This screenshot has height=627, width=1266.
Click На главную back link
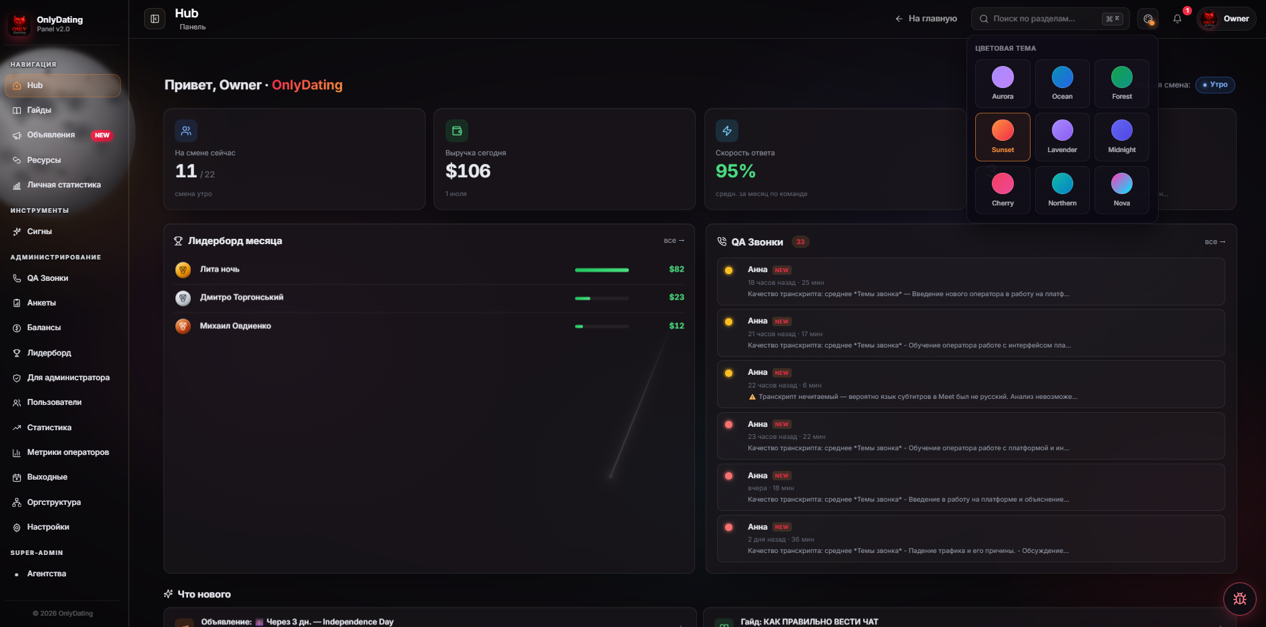click(x=926, y=19)
